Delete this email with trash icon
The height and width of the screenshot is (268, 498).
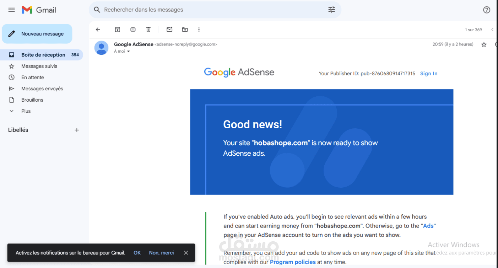[x=148, y=30]
